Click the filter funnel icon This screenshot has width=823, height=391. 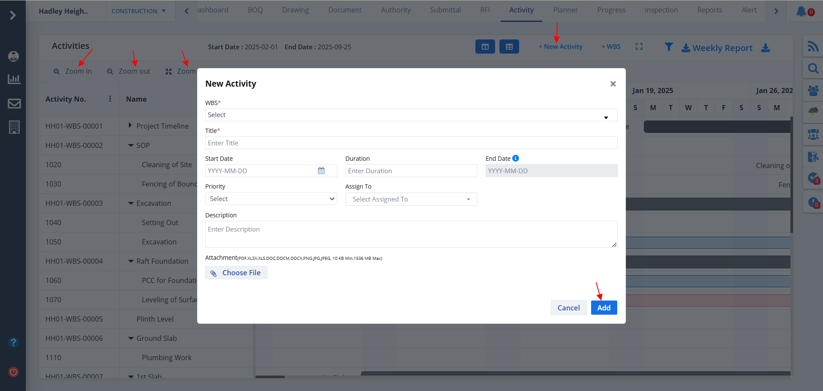coord(668,47)
